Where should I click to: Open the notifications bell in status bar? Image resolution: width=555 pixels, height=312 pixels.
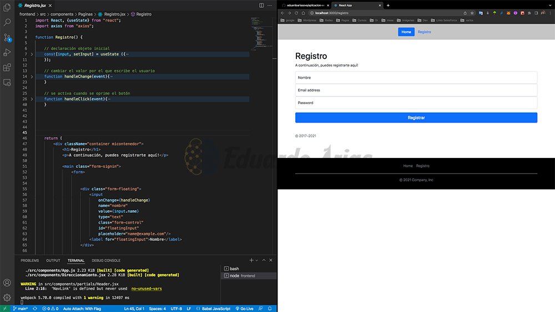270,309
